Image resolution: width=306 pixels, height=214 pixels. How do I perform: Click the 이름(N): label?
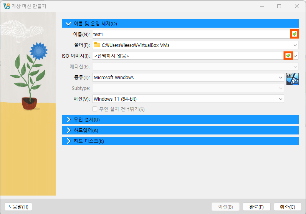[81, 34]
